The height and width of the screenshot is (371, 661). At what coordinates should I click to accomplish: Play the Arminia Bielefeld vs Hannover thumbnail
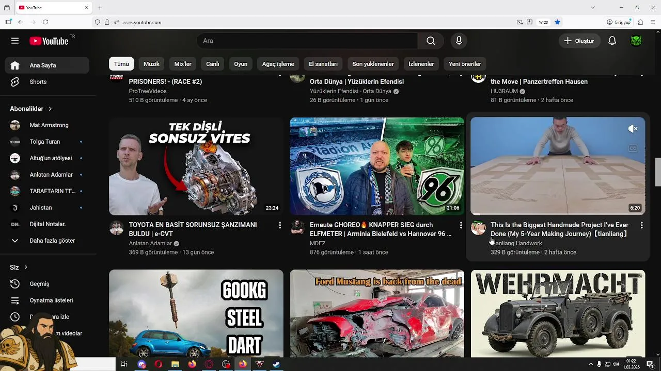click(377, 166)
